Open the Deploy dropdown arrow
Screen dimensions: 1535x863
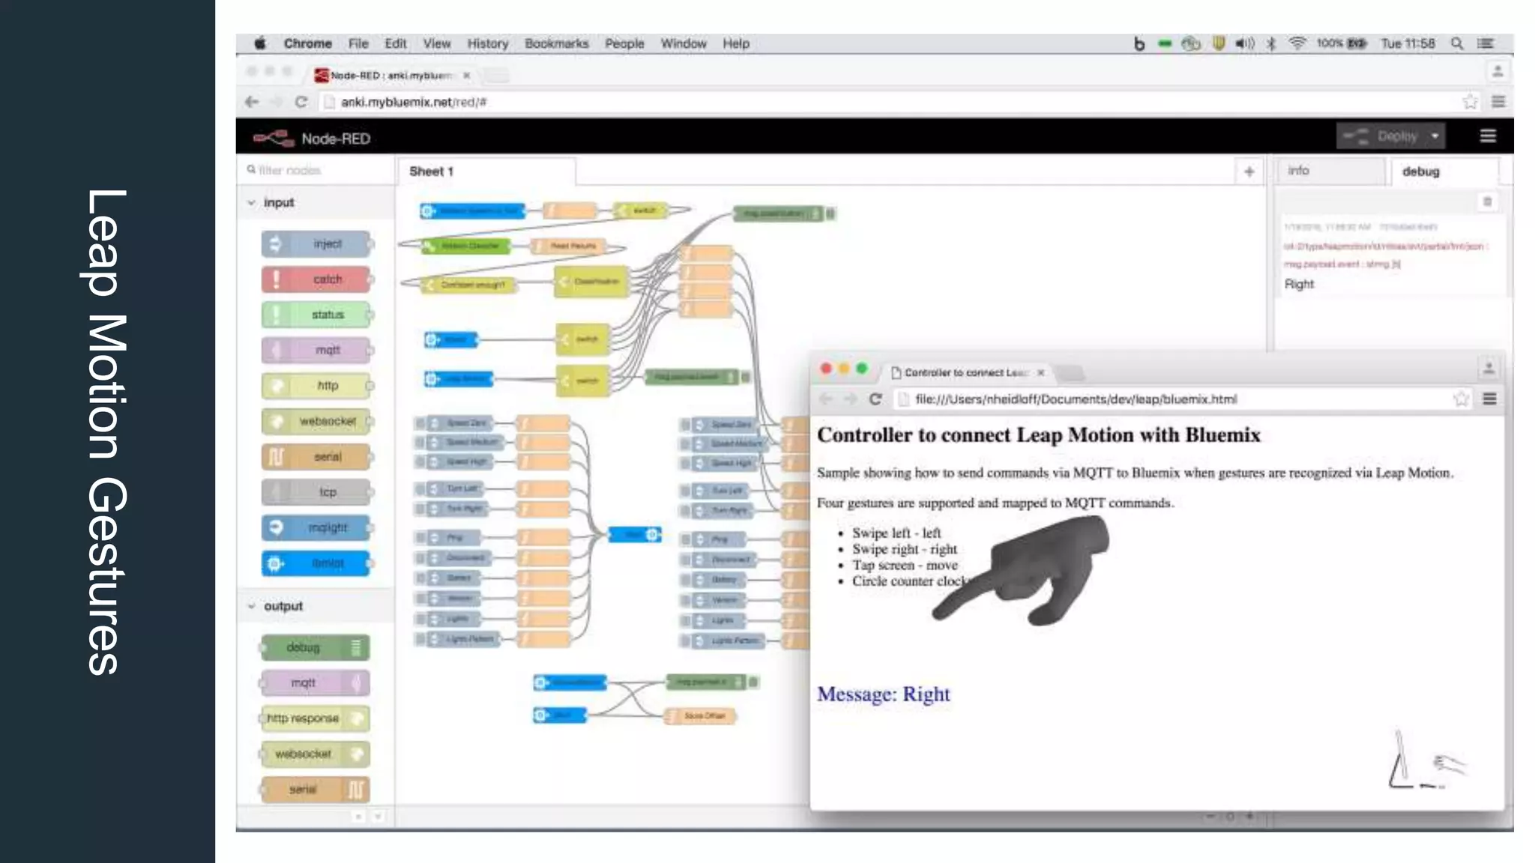click(x=1435, y=136)
